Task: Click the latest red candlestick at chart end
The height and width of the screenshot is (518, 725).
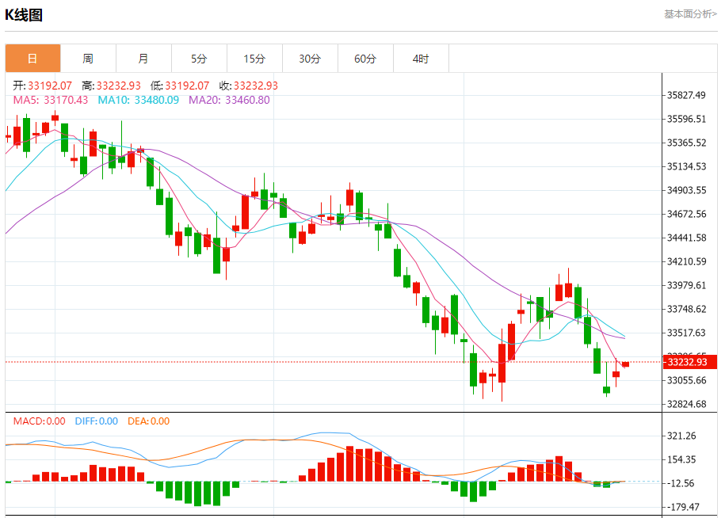Action: click(626, 364)
